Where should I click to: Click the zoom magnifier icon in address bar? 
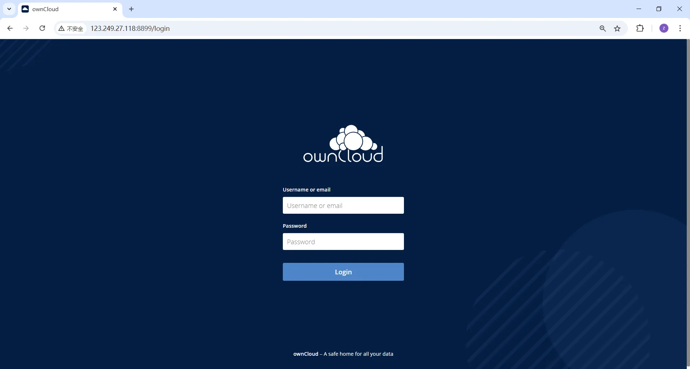tap(603, 28)
